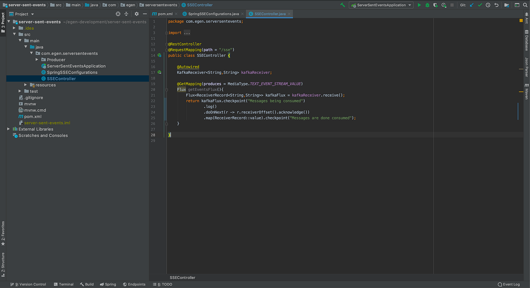Open the 6: TODO tool tab
530x288 pixels.
[162, 284]
